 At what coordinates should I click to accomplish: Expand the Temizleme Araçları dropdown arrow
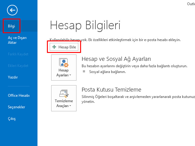pos(70,106)
